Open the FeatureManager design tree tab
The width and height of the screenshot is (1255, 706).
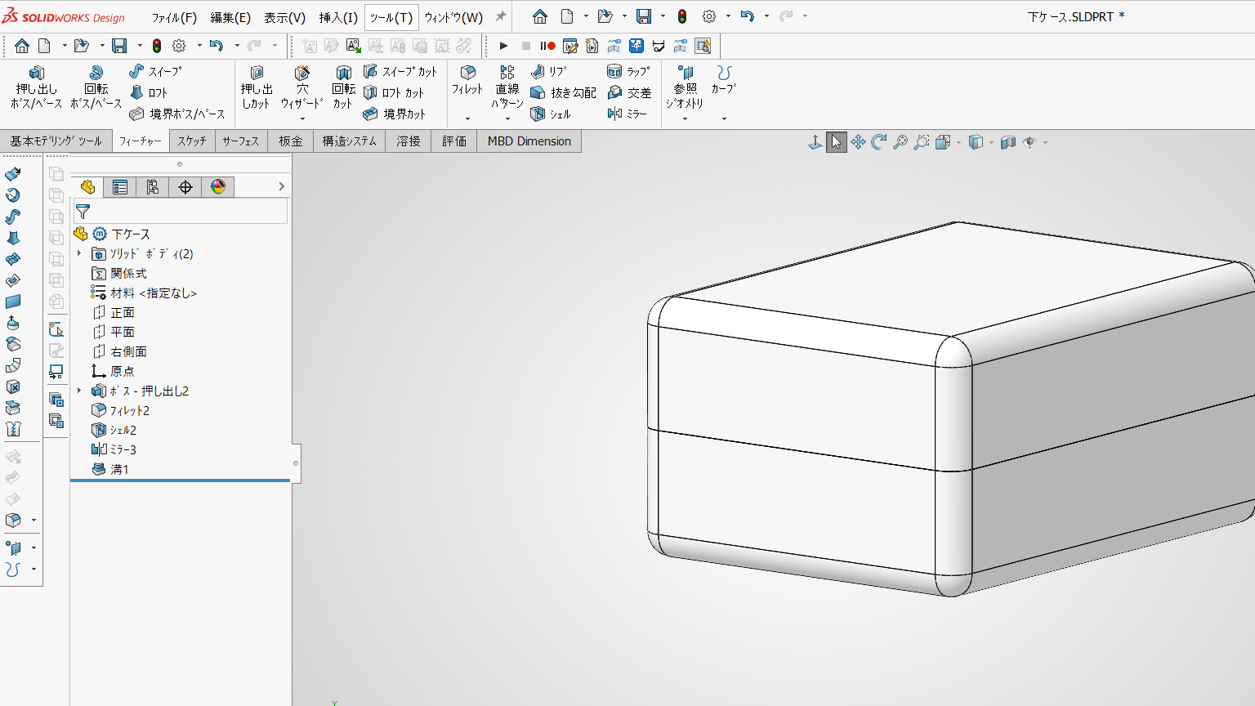[x=87, y=187]
